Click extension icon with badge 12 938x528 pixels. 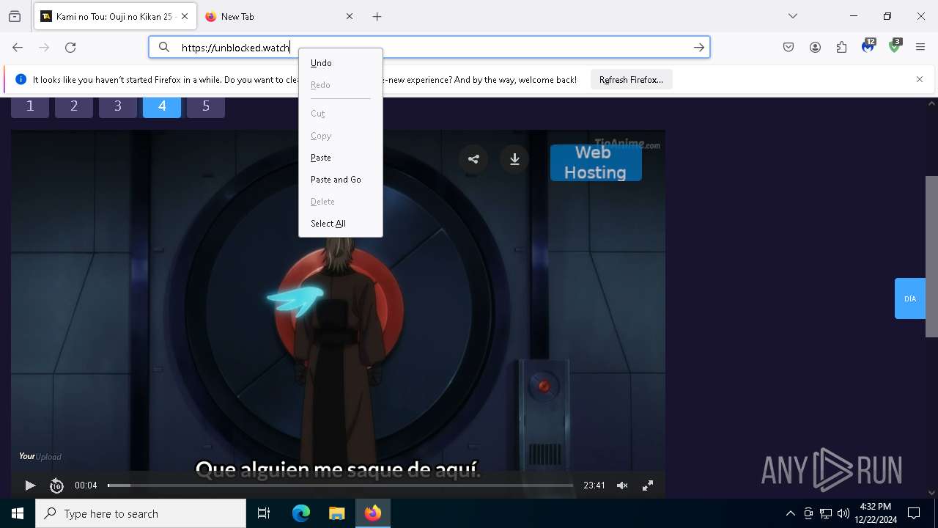868,46
